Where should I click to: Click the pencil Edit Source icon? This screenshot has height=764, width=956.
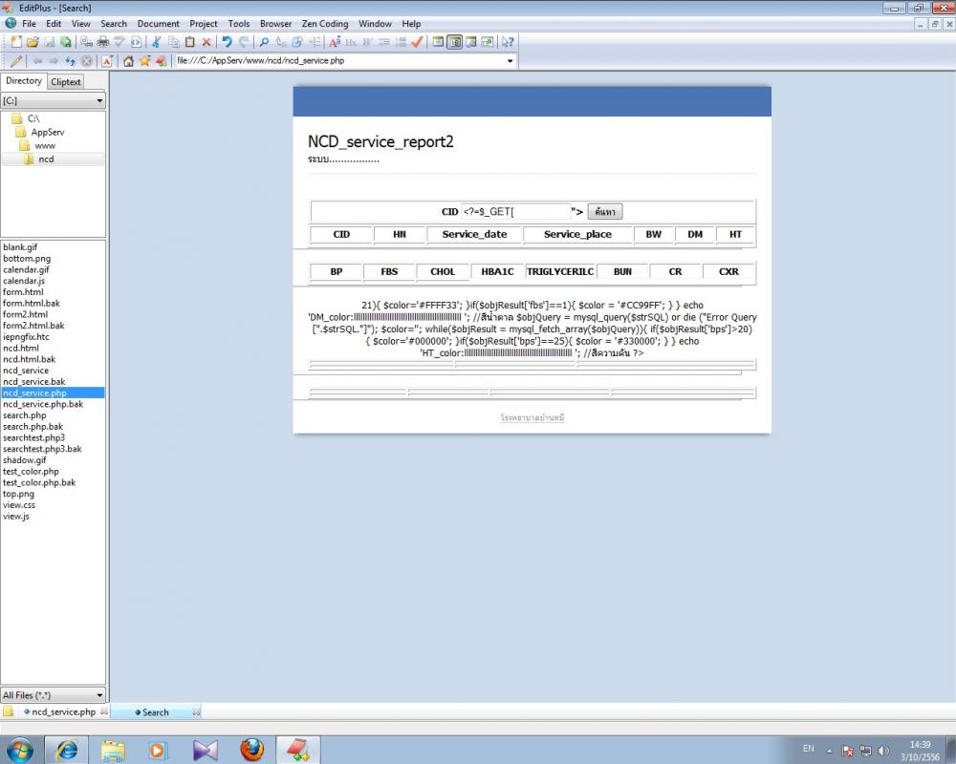16,61
